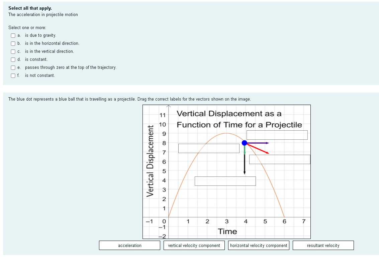Select option f 'is not constant'
The height and width of the screenshot is (258, 379).
coord(13,76)
